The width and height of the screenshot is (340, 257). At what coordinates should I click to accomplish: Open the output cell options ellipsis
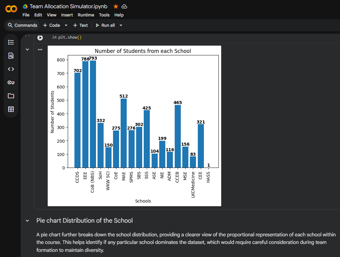coord(40,49)
